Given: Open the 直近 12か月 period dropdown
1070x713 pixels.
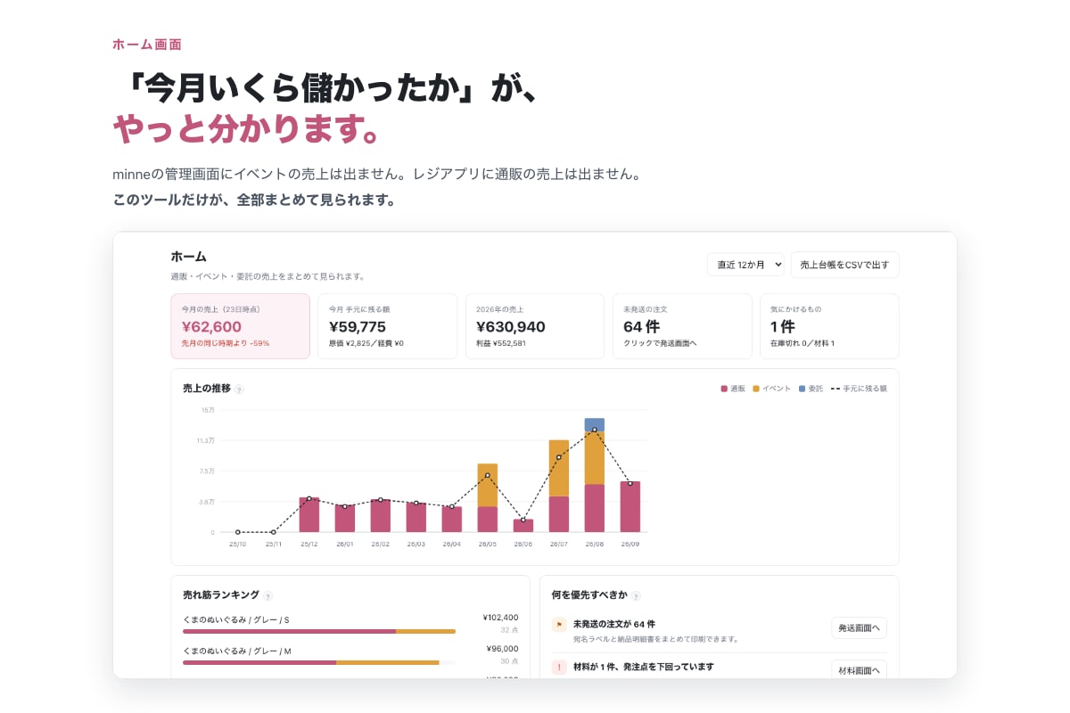Looking at the screenshot, I should point(745,265).
